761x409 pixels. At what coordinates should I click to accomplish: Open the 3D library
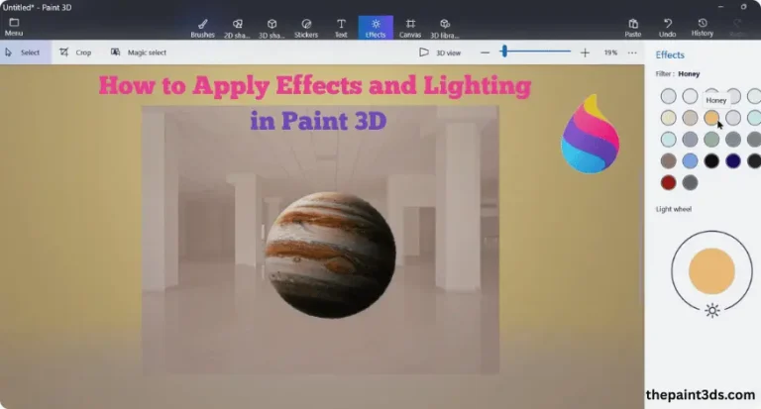click(x=445, y=28)
